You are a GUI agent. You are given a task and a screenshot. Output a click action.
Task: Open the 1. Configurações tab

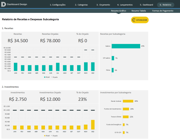click(57, 5)
